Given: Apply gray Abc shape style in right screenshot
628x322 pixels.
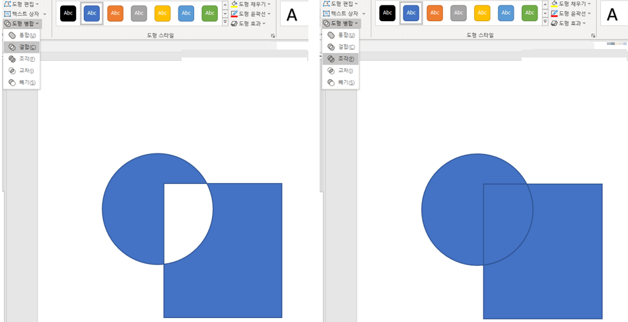Looking at the screenshot, I should click(458, 13).
